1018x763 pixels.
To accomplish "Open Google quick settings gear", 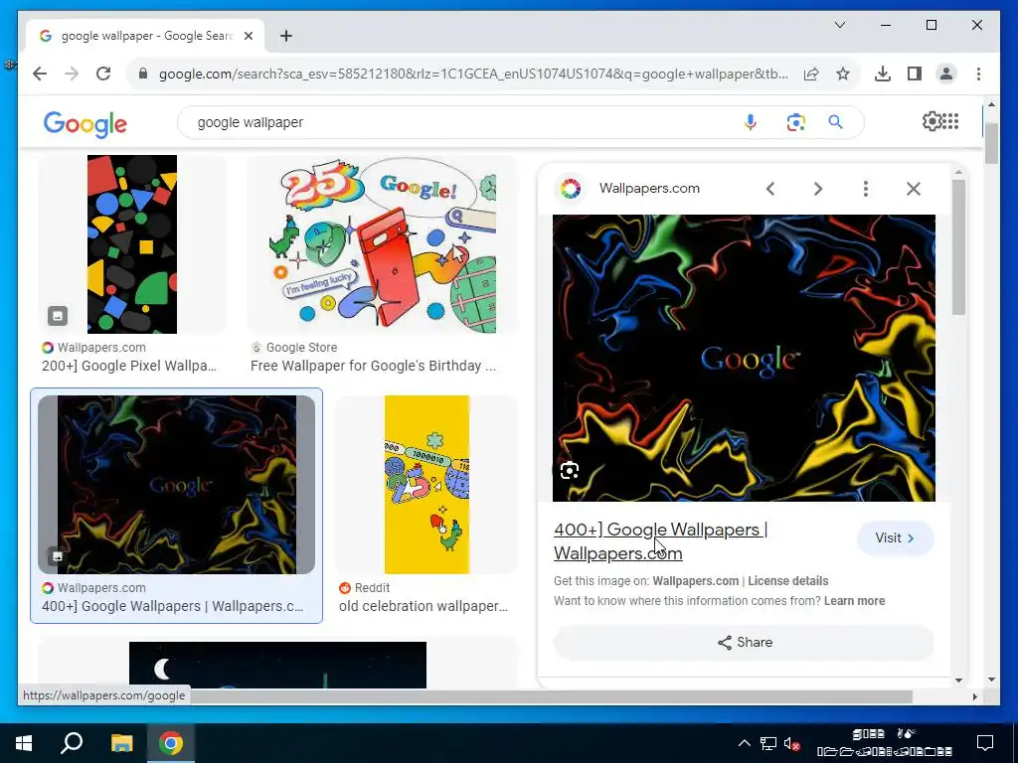I will [932, 121].
